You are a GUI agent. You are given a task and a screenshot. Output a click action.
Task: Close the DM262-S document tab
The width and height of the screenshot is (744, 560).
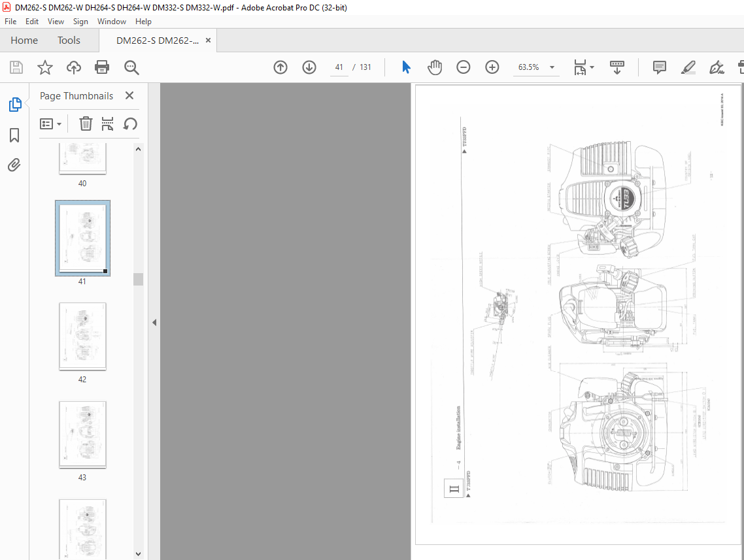coord(208,41)
